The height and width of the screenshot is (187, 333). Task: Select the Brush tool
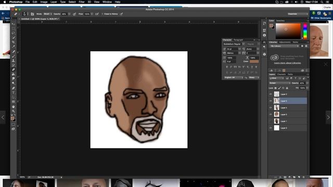click(x=14, y=56)
